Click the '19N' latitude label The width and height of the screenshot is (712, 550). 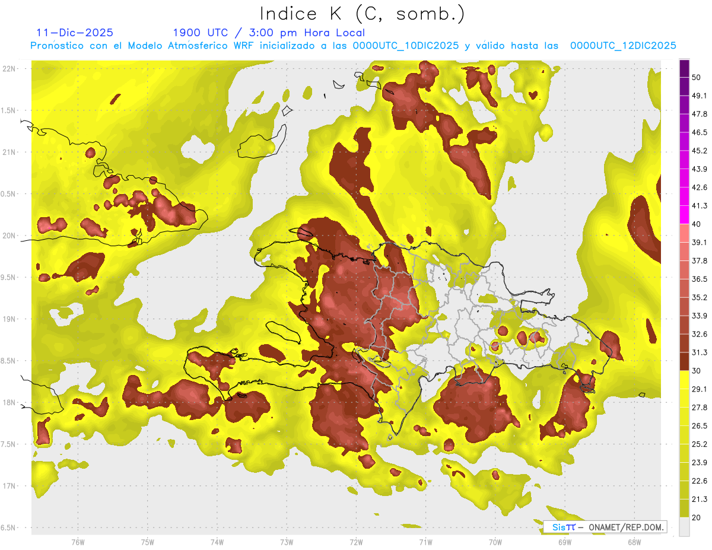(x=10, y=319)
